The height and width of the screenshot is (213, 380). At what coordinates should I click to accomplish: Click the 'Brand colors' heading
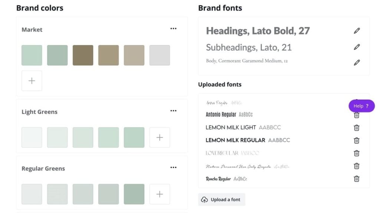click(40, 8)
